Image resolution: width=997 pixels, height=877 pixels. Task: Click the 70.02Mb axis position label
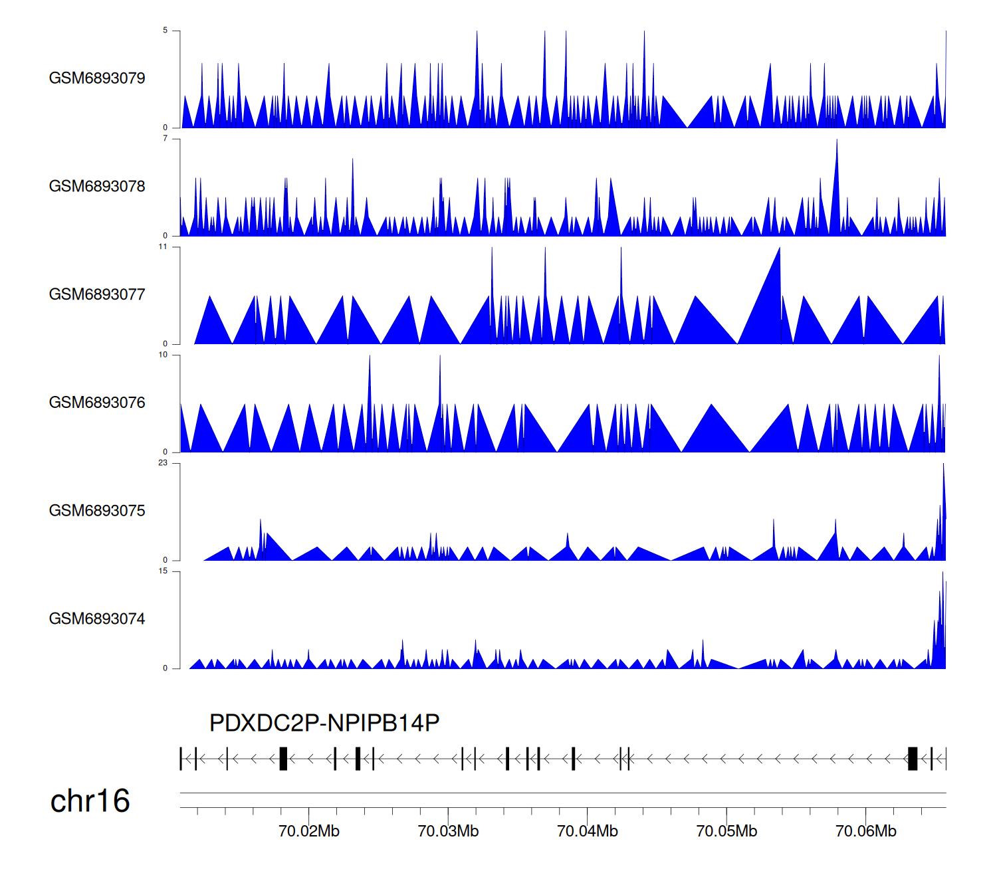[x=309, y=832]
